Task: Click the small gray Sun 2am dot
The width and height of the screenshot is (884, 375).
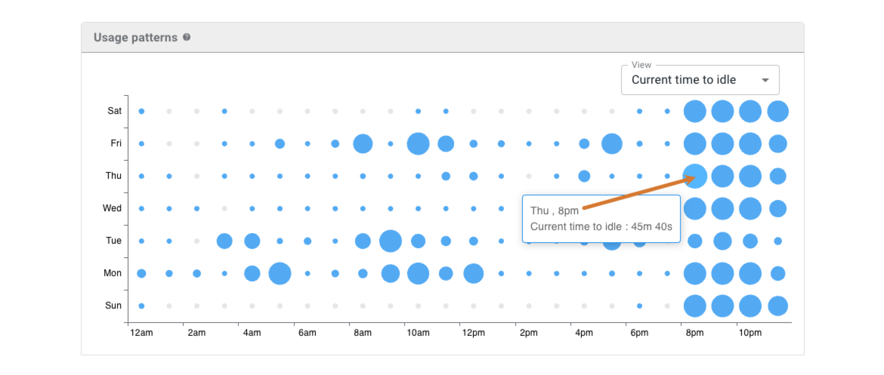Action: [198, 305]
